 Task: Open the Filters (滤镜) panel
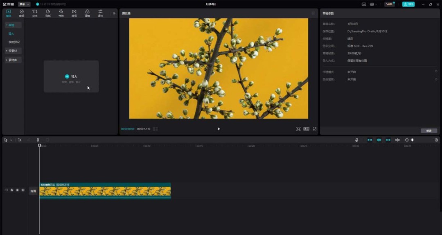(x=87, y=13)
